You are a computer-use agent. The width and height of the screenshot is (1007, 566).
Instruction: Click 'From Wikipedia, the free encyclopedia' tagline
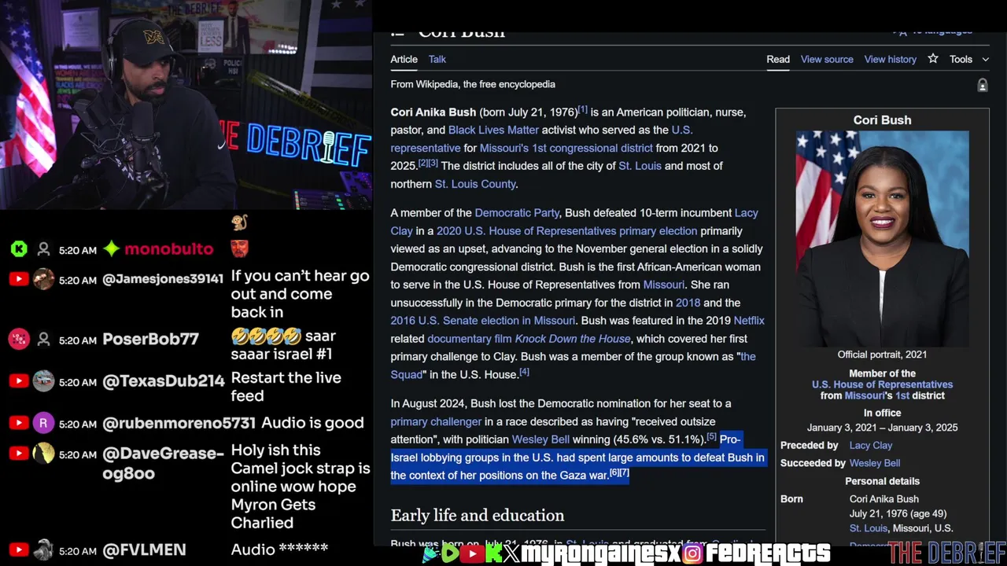(x=473, y=84)
